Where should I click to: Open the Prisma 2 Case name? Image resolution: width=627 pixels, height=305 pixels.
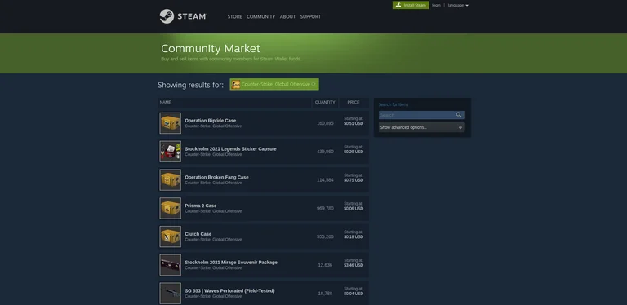200,206
